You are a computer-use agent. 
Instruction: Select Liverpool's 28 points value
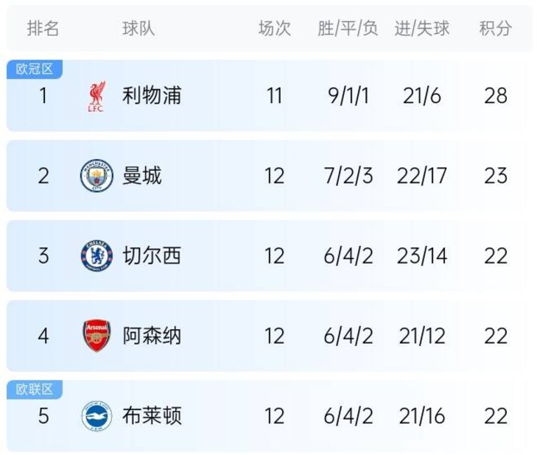(x=496, y=96)
